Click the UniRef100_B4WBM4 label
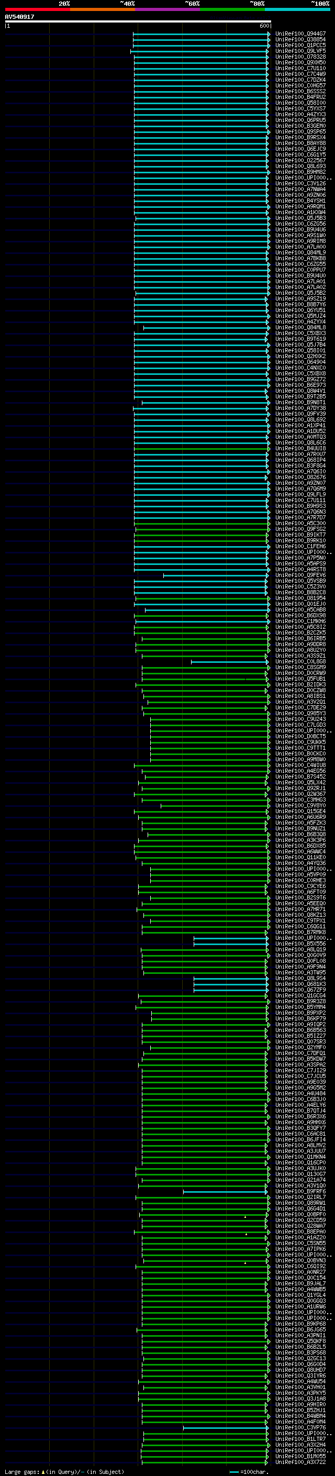 click(x=300, y=1416)
